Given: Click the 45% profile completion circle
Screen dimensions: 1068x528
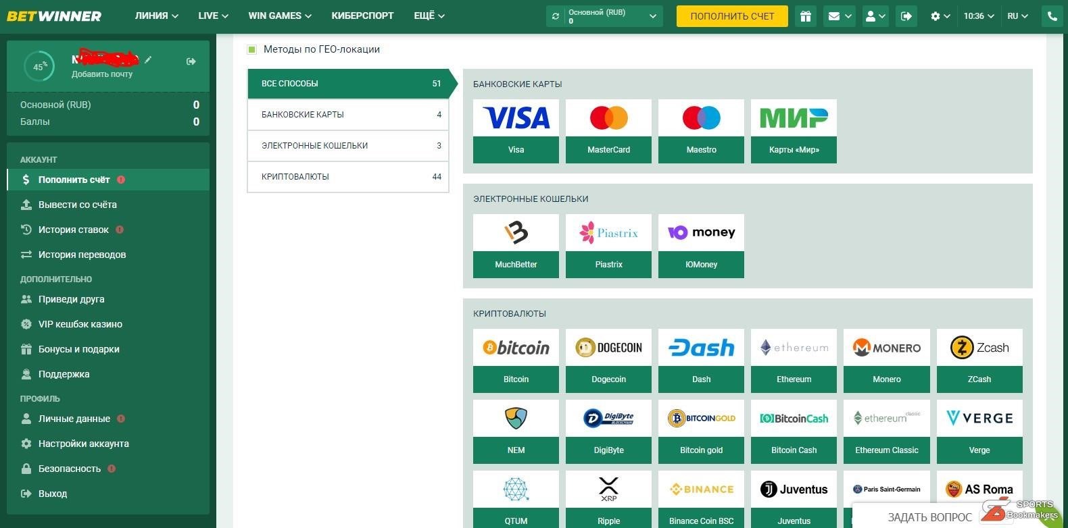Looking at the screenshot, I should coord(39,66).
